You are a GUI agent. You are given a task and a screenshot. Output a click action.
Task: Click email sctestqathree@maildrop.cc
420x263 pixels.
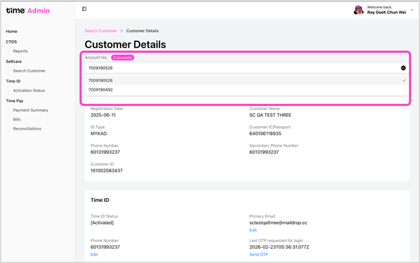pos(278,223)
